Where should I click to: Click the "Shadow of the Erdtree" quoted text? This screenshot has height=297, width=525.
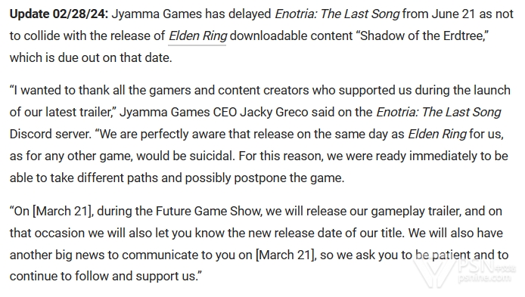424,36
